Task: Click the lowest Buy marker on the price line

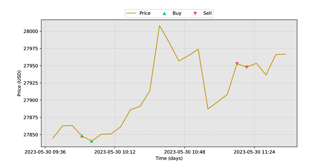Action: click(91, 141)
